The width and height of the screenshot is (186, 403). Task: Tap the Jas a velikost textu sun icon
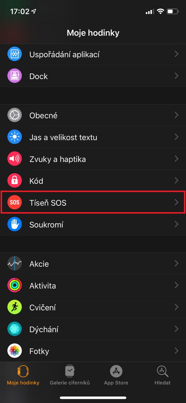coord(14,137)
